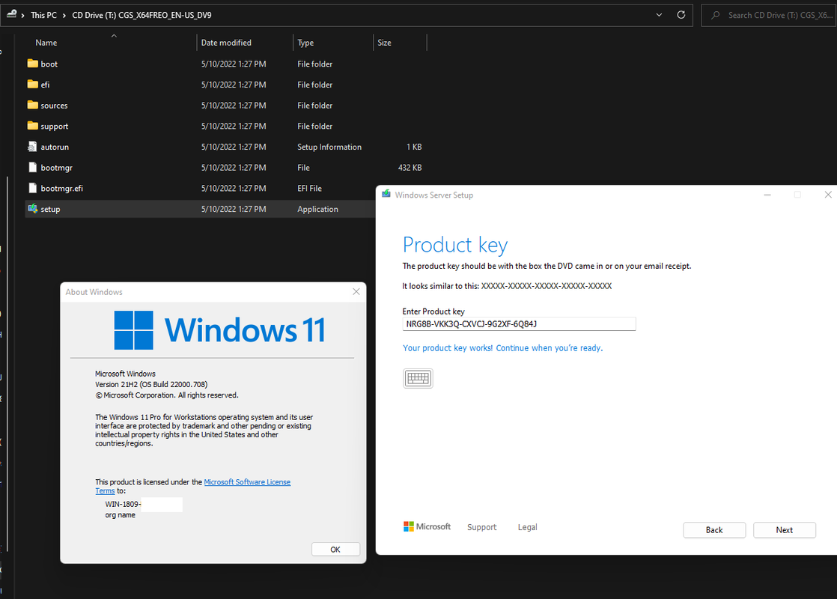Refresh the Explorer address bar
Viewport: 837px width, 599px height.
pyautogui.click(x=681, y=15)
